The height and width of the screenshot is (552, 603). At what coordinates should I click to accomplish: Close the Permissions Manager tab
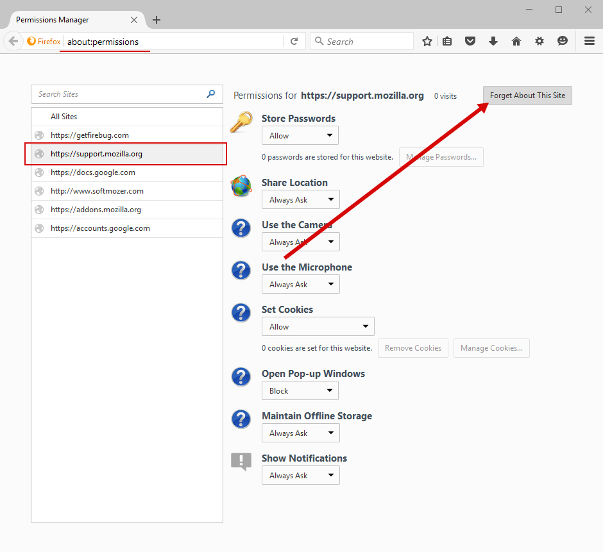(134, 20)
